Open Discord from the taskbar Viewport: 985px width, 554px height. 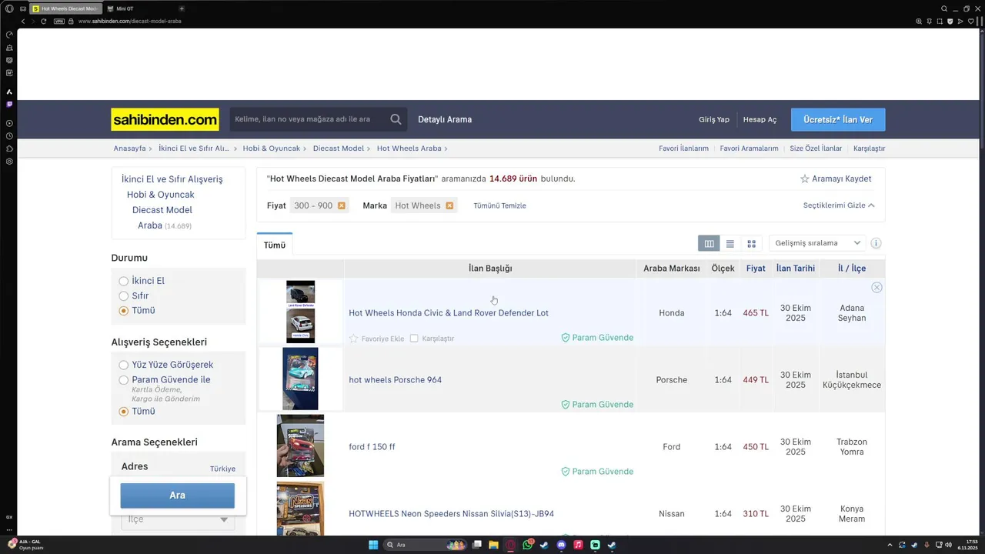tap(561, 545)
